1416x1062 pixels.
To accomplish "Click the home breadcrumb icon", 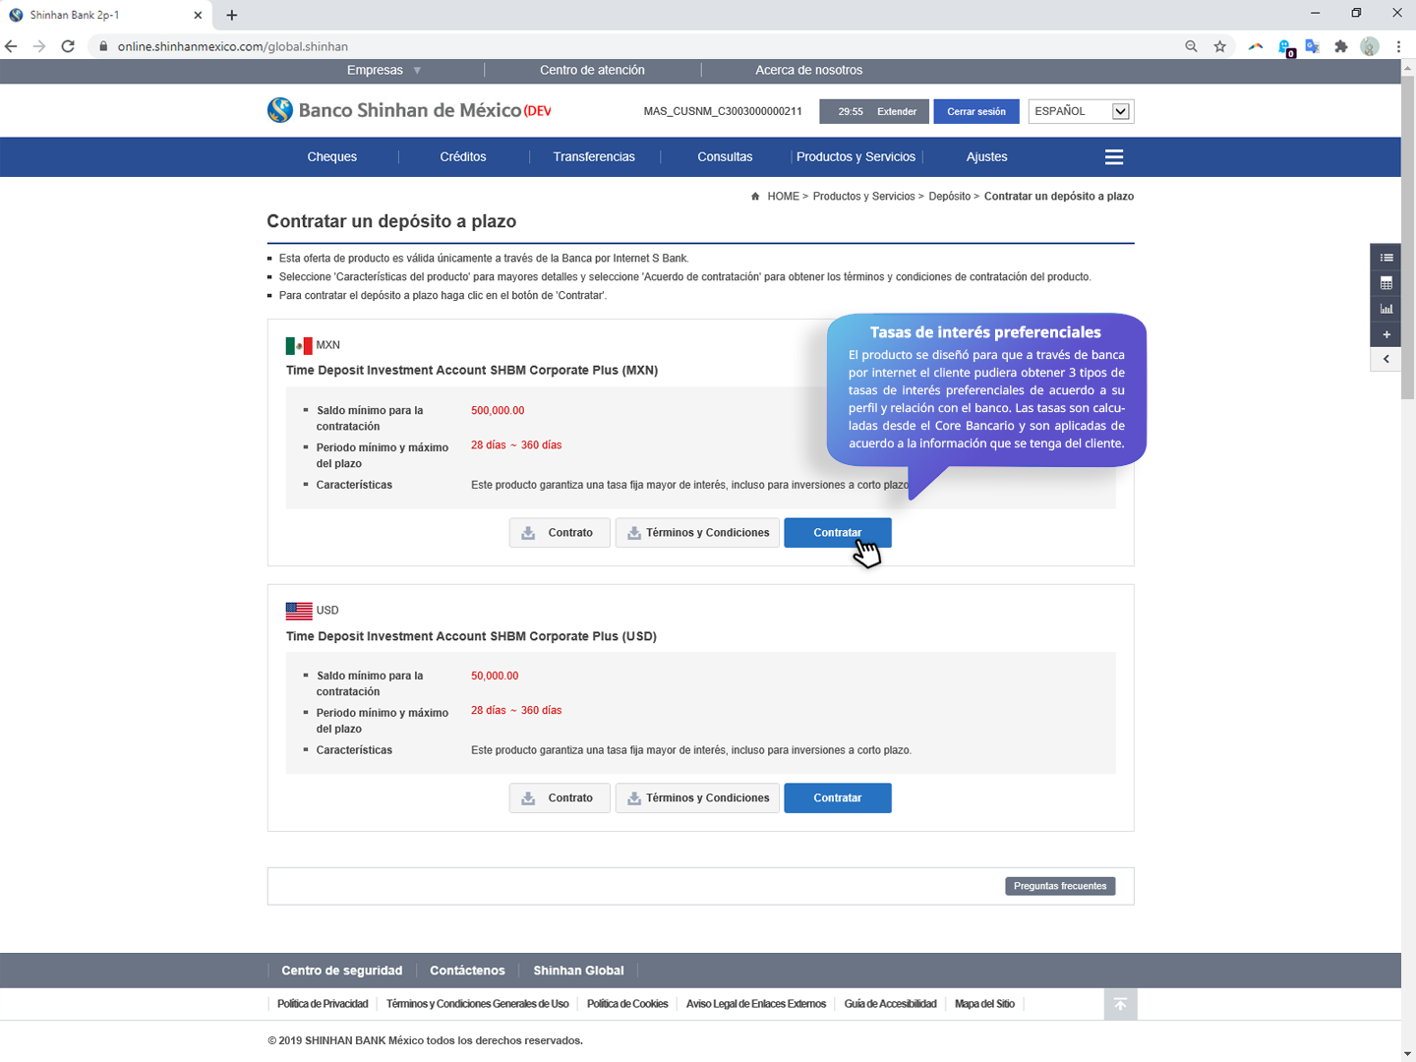I will coord(755,197).
